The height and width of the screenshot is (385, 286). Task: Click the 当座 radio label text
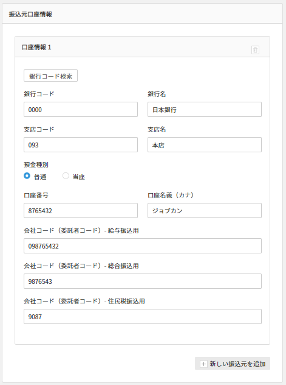pos(79,177)
